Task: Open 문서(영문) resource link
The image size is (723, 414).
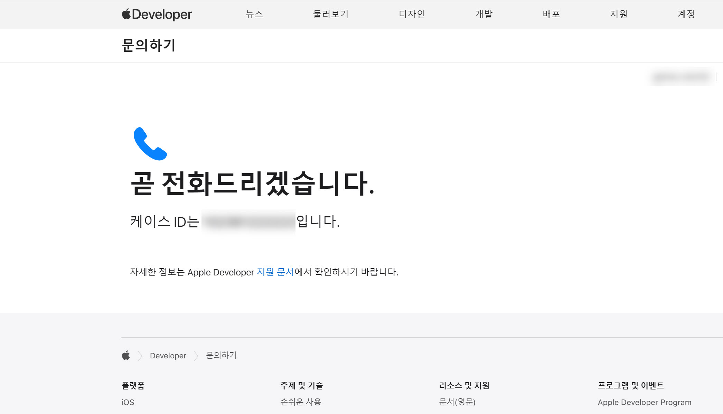Action: (457, 402)
